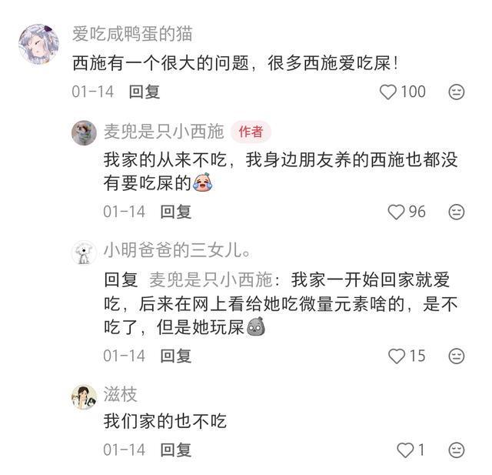
Task: Open emoji reaction on 滋枝's comment
Action: pyautogui.click(x=457, y=450)
